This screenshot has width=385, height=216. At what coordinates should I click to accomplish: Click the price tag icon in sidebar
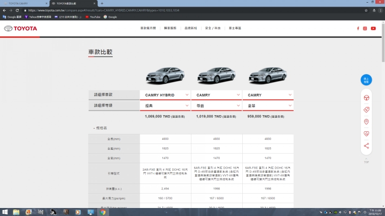[x=366, y=109]
